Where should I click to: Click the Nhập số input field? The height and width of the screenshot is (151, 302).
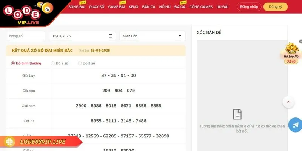pyautogui.click(x=25, y=36)
